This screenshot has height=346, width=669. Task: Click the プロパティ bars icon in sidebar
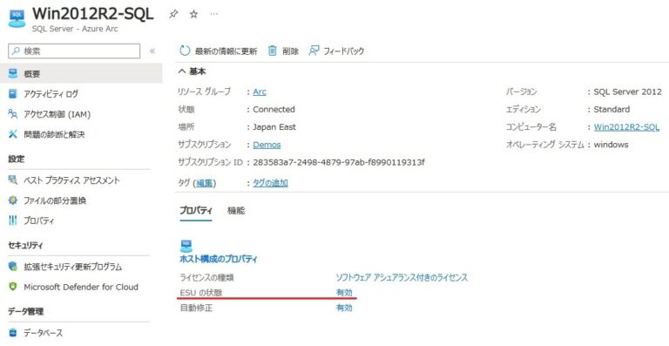point(13,220)
